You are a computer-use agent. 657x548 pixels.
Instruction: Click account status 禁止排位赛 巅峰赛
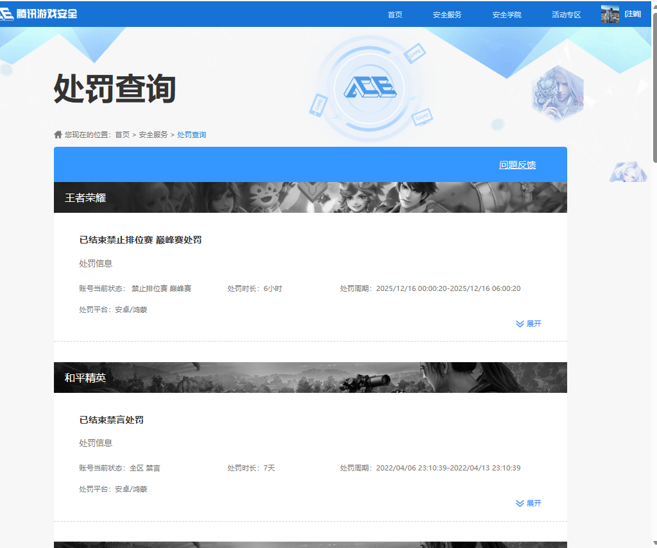[161, 288]
